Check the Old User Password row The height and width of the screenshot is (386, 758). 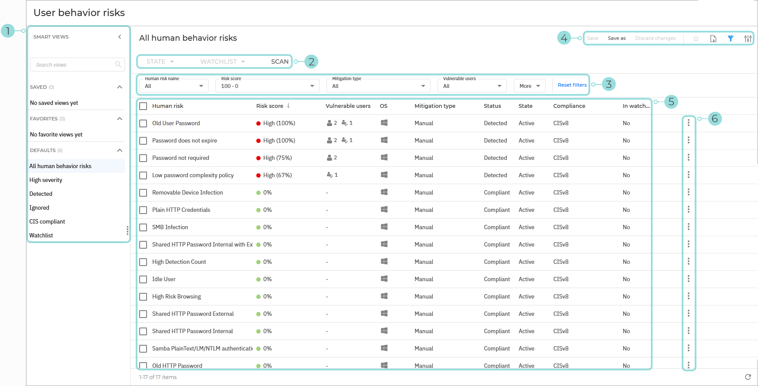coord(143,123)
